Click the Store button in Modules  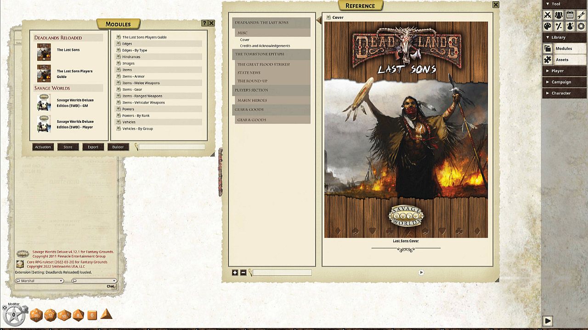click(x=68, y=147)
